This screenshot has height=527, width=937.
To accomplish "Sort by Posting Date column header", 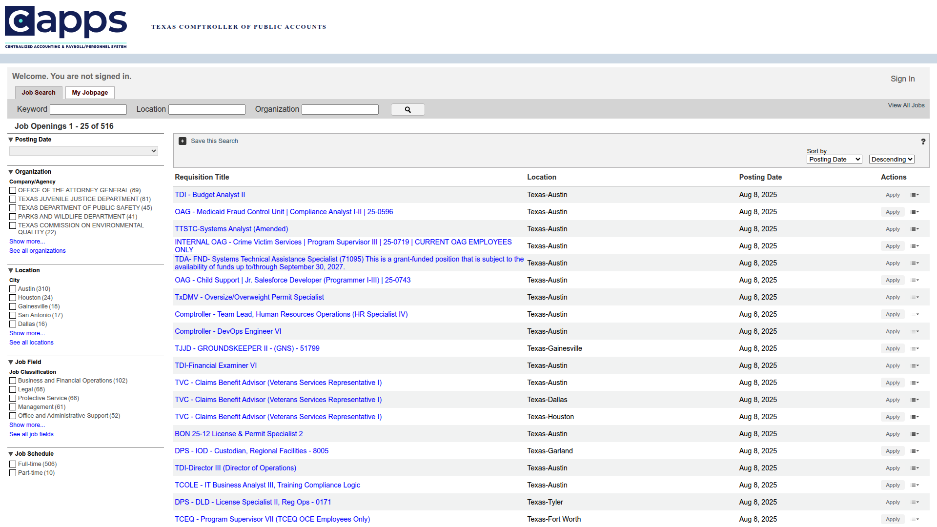I will pos(760,177).
